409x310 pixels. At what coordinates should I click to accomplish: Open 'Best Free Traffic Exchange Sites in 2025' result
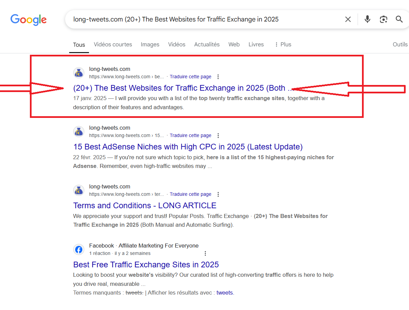146,265
